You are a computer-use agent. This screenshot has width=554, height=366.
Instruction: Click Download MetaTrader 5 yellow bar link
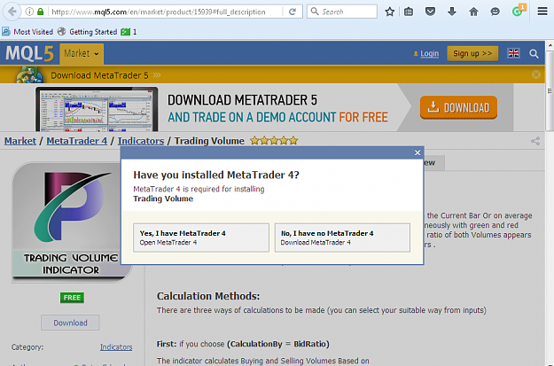99,75
